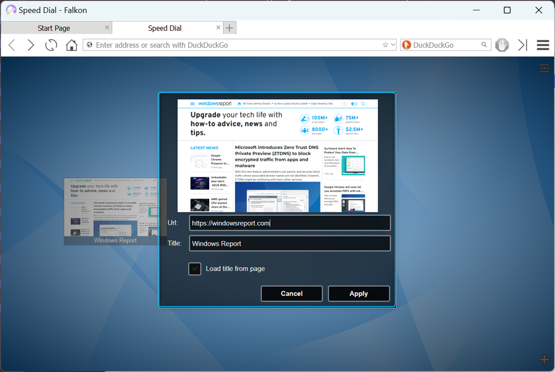
Task: Click the Falkon app icon in title bar
Action: click(11, 10)
